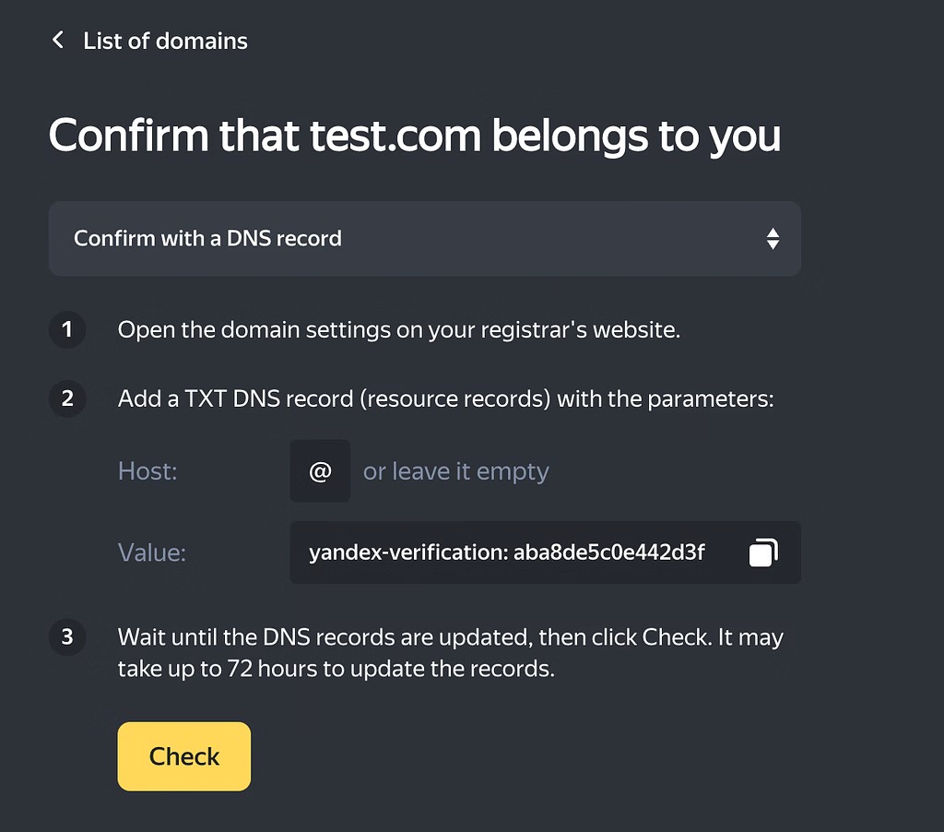Select the yandex-verification value field
This screenshot has height=832, width=944.
(x=507, y=553)
